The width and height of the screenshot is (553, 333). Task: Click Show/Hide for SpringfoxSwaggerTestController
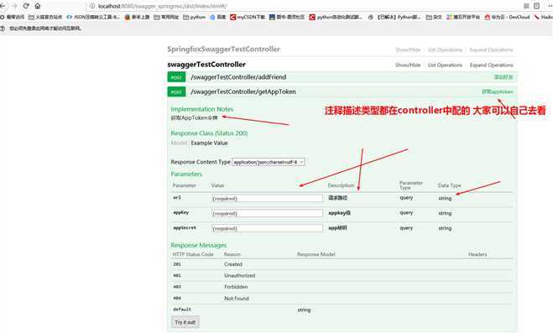click(x=408, y=49)
